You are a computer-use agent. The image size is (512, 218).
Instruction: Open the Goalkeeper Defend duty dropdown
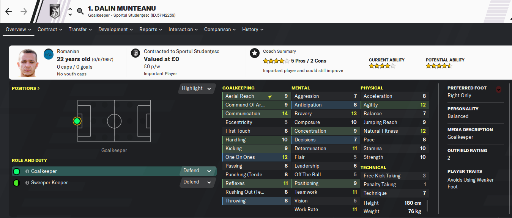pos(197,171)
